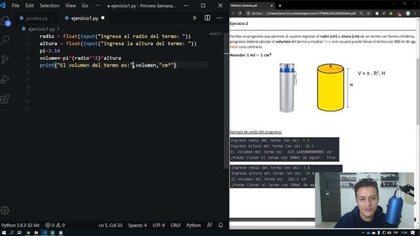Click the editor minimap
The width and height of the screenshot is (420, 236).
tap(216, 34)
